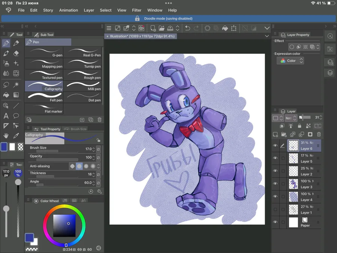
Task: Increase the Brush Size stepper value
Action: point(94,148)
